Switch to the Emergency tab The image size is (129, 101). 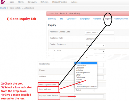(85, 19)
